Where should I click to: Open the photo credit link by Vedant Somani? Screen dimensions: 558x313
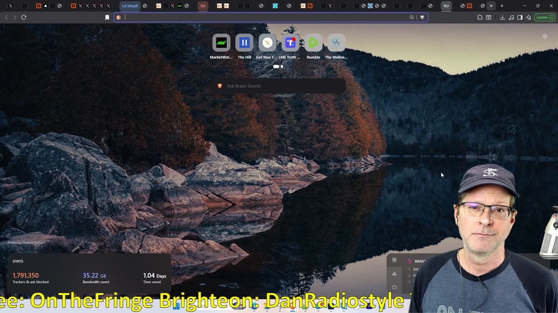coord(26,243)
